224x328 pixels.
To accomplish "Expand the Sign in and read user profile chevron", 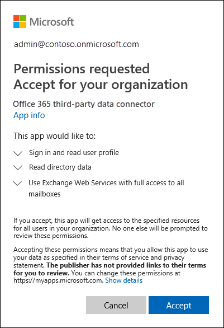I will point(18,153).
